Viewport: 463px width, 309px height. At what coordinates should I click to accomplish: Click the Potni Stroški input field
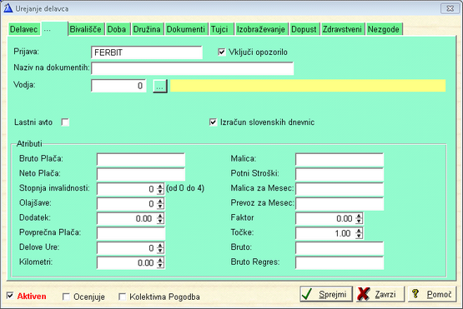(340, 174)
